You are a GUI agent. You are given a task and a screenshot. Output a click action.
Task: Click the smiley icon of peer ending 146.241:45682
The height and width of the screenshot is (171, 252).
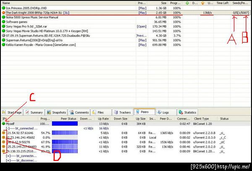3,137
